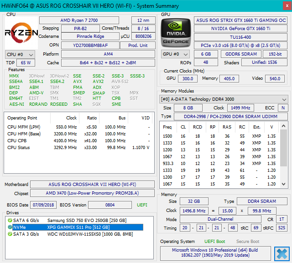Click the PiR-B2 stepping field
The height and width of the screenshot is (263, 292).
click(x=80, y=28)
